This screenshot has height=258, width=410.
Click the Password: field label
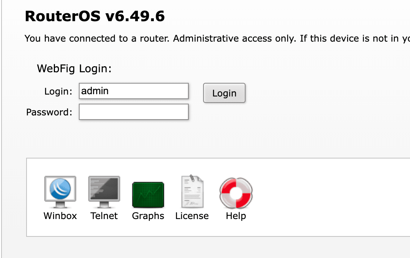pos(49,112)
